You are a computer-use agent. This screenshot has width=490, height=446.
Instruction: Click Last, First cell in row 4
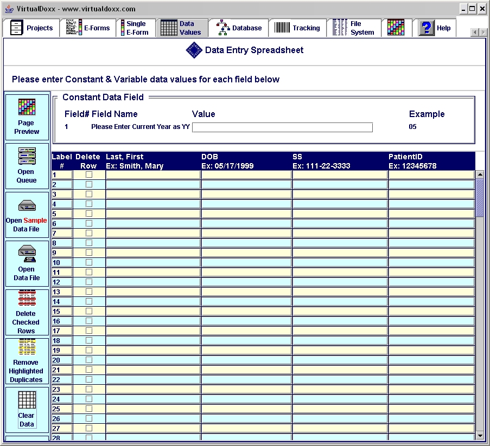pos(153,204)
